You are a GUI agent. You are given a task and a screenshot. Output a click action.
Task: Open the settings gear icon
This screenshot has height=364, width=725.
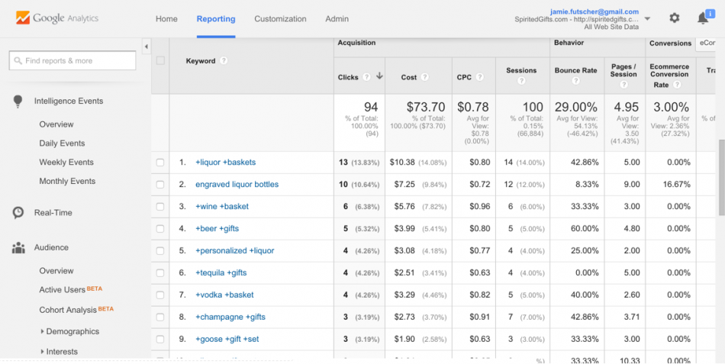tap(674, 18)
